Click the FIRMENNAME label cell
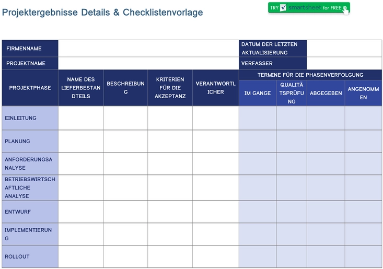The height and width of the screenshot is (269, 383). coord(30,49)
